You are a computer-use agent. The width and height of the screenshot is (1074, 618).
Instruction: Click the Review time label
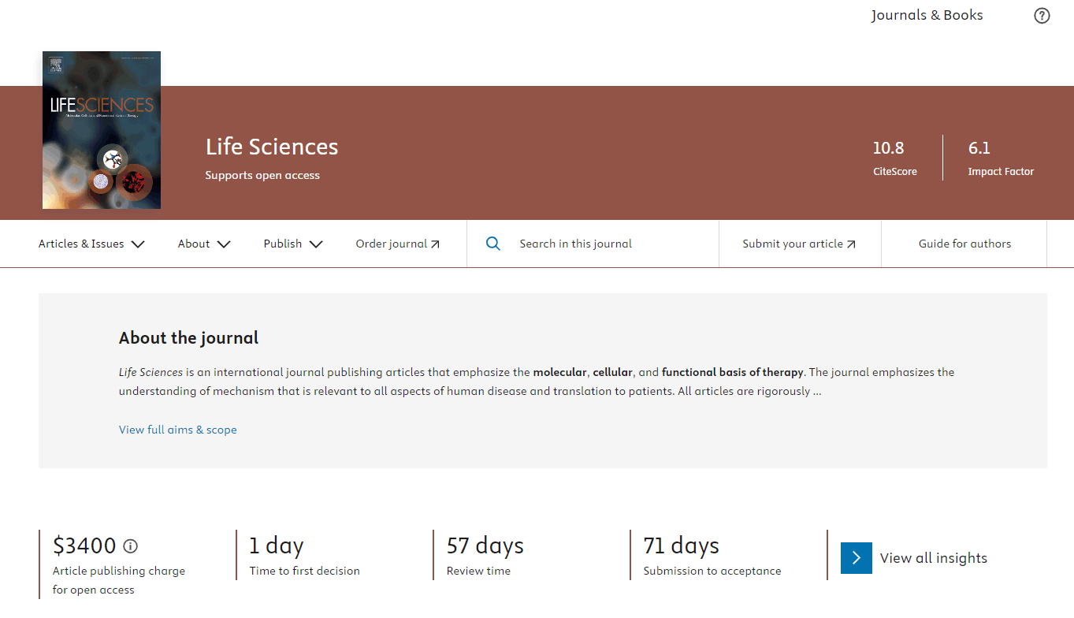[478, 571]
